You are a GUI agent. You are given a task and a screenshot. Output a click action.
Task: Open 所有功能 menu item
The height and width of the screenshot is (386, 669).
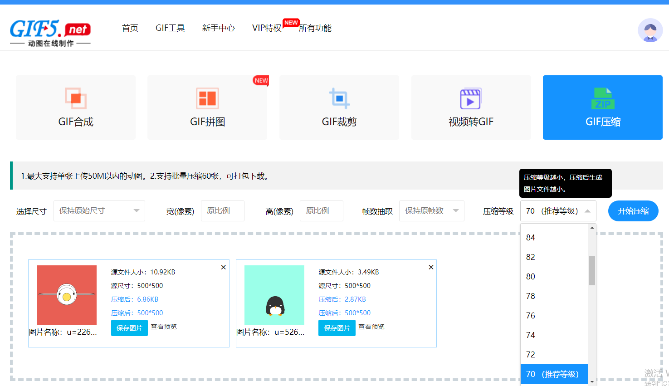point(315,28)
